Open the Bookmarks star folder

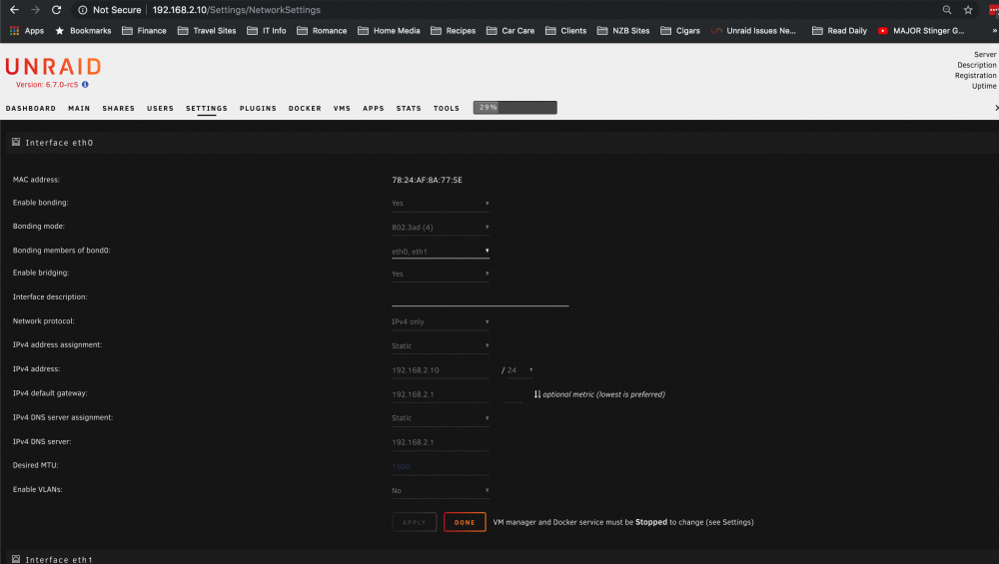coord(84,31)
